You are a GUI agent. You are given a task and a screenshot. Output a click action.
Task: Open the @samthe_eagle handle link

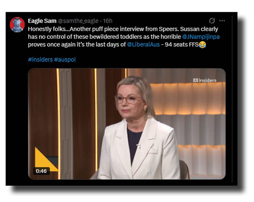coord(78,21)
